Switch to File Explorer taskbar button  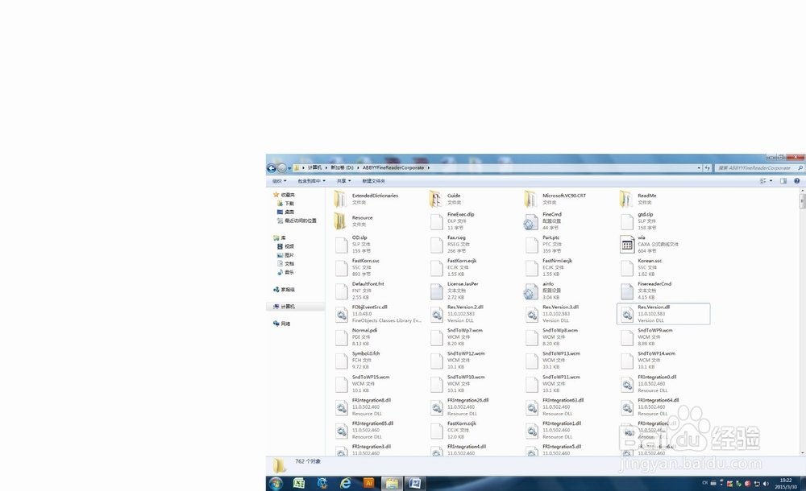pyautogui.click(x=392, y=483)
